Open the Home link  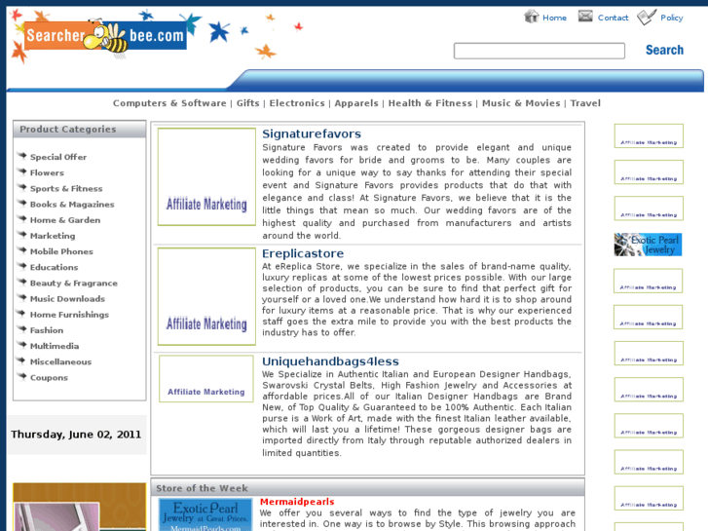pyautogui.click(x=554, y=18)
